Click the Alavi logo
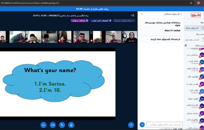 (x=196, y=15)
